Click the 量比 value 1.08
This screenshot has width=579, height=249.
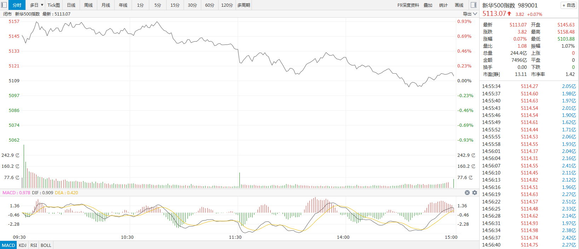[522, 46]
